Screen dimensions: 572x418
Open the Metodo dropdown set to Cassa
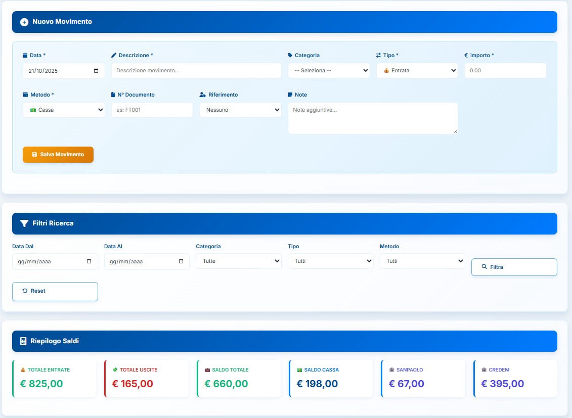click(x=64, y=110)
